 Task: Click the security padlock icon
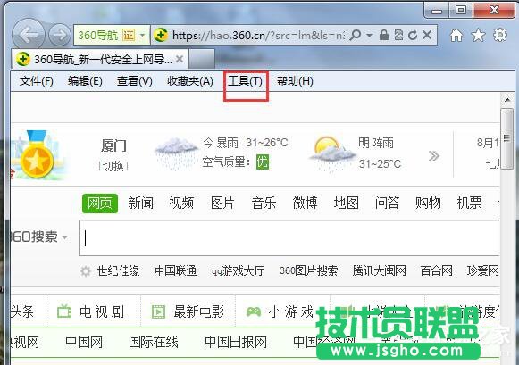[x=384, y=35]
